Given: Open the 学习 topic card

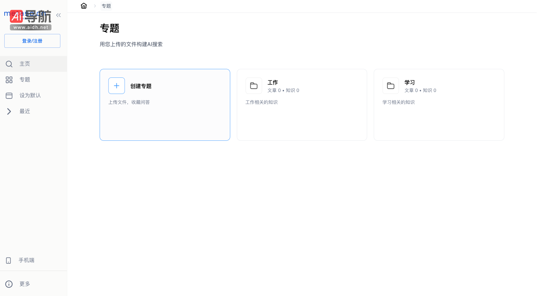Looking at the screenshot, I should pyautogui.click(x=439, y=105).
